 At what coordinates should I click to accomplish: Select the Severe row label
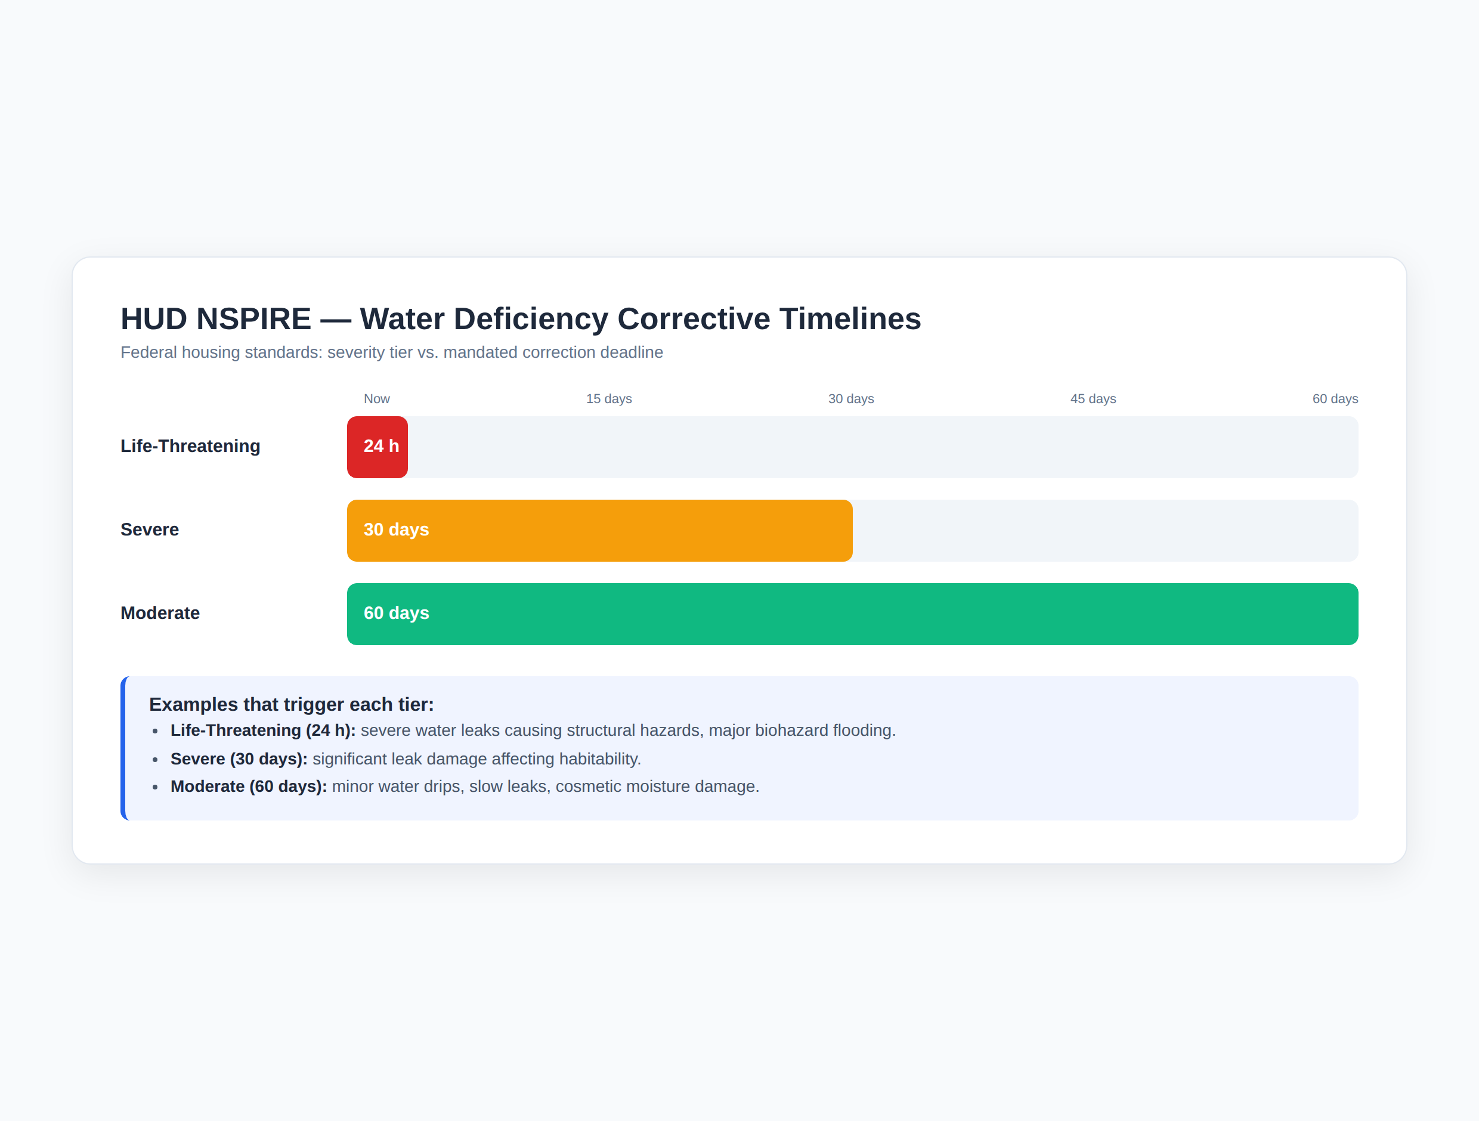point(150,529)
